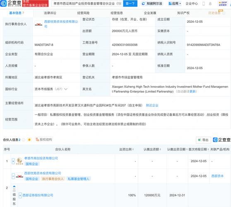This screenshot has height=207, width=231.
Task: Click registration number 420900310003098
Action: pos(125,45)
